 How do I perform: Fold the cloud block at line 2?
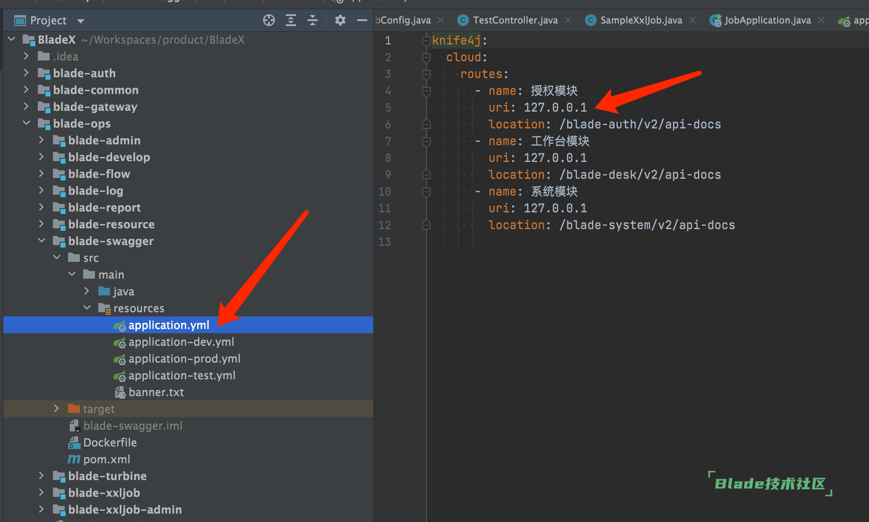click(x=426, y=57)
